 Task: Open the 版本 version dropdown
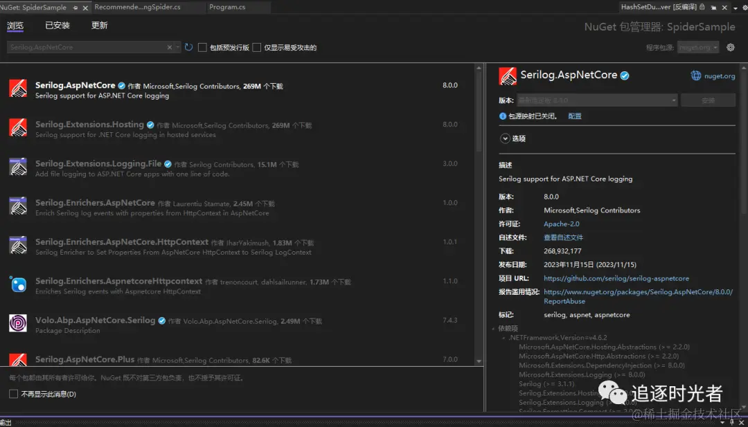[597, 100]
